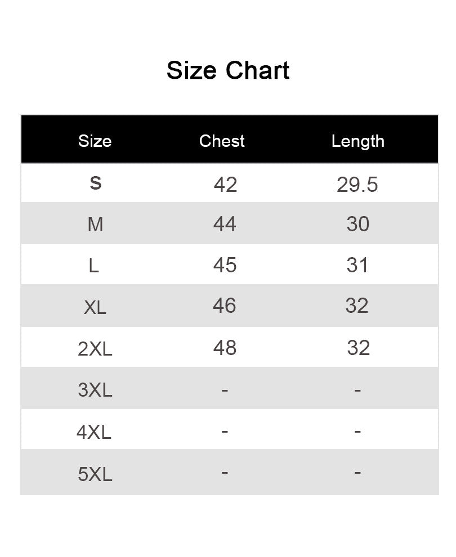The height and width of the screenshot is (557, 456).
Task: Select the S size label
Action: (96, 183)
